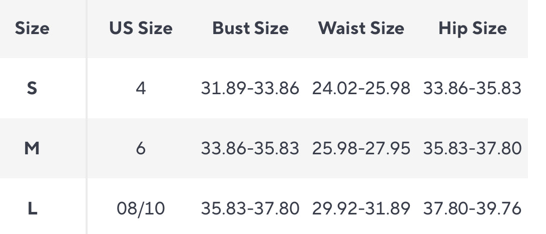
Task: Select the L size row label
Action: click(32, 208)
